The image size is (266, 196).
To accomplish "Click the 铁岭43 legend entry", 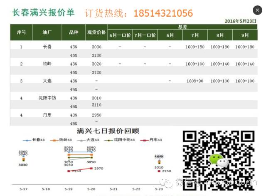I will pyautogui.click(x=61, y=140).
